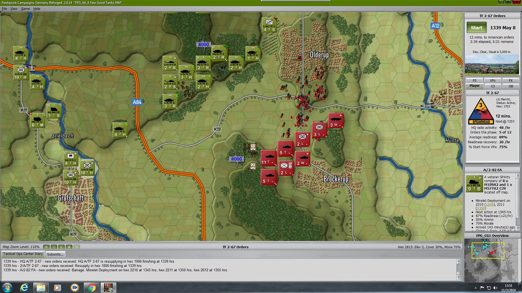Toggle the D map option button
Viewport: 522px width, 293px height.
77,247
